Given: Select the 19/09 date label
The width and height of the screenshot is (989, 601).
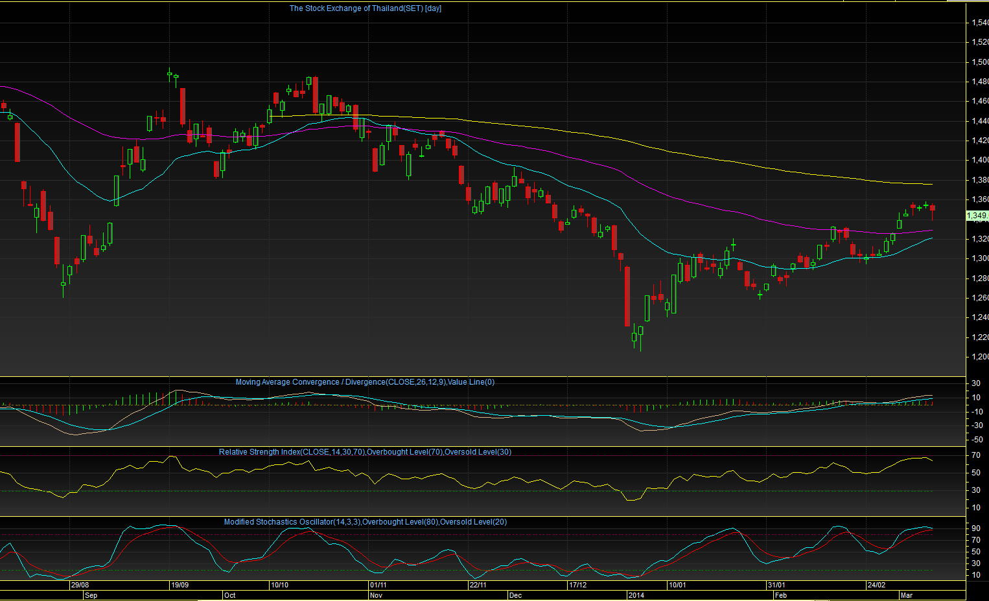Looking at the screenshot, I should [x=180, y=585].
